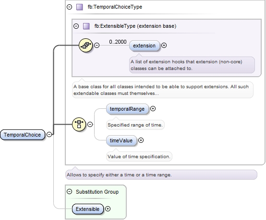Viewport: 266px width, 220px height.
Task: Select the TemporalChoice element node
Action: pos(23,135)
